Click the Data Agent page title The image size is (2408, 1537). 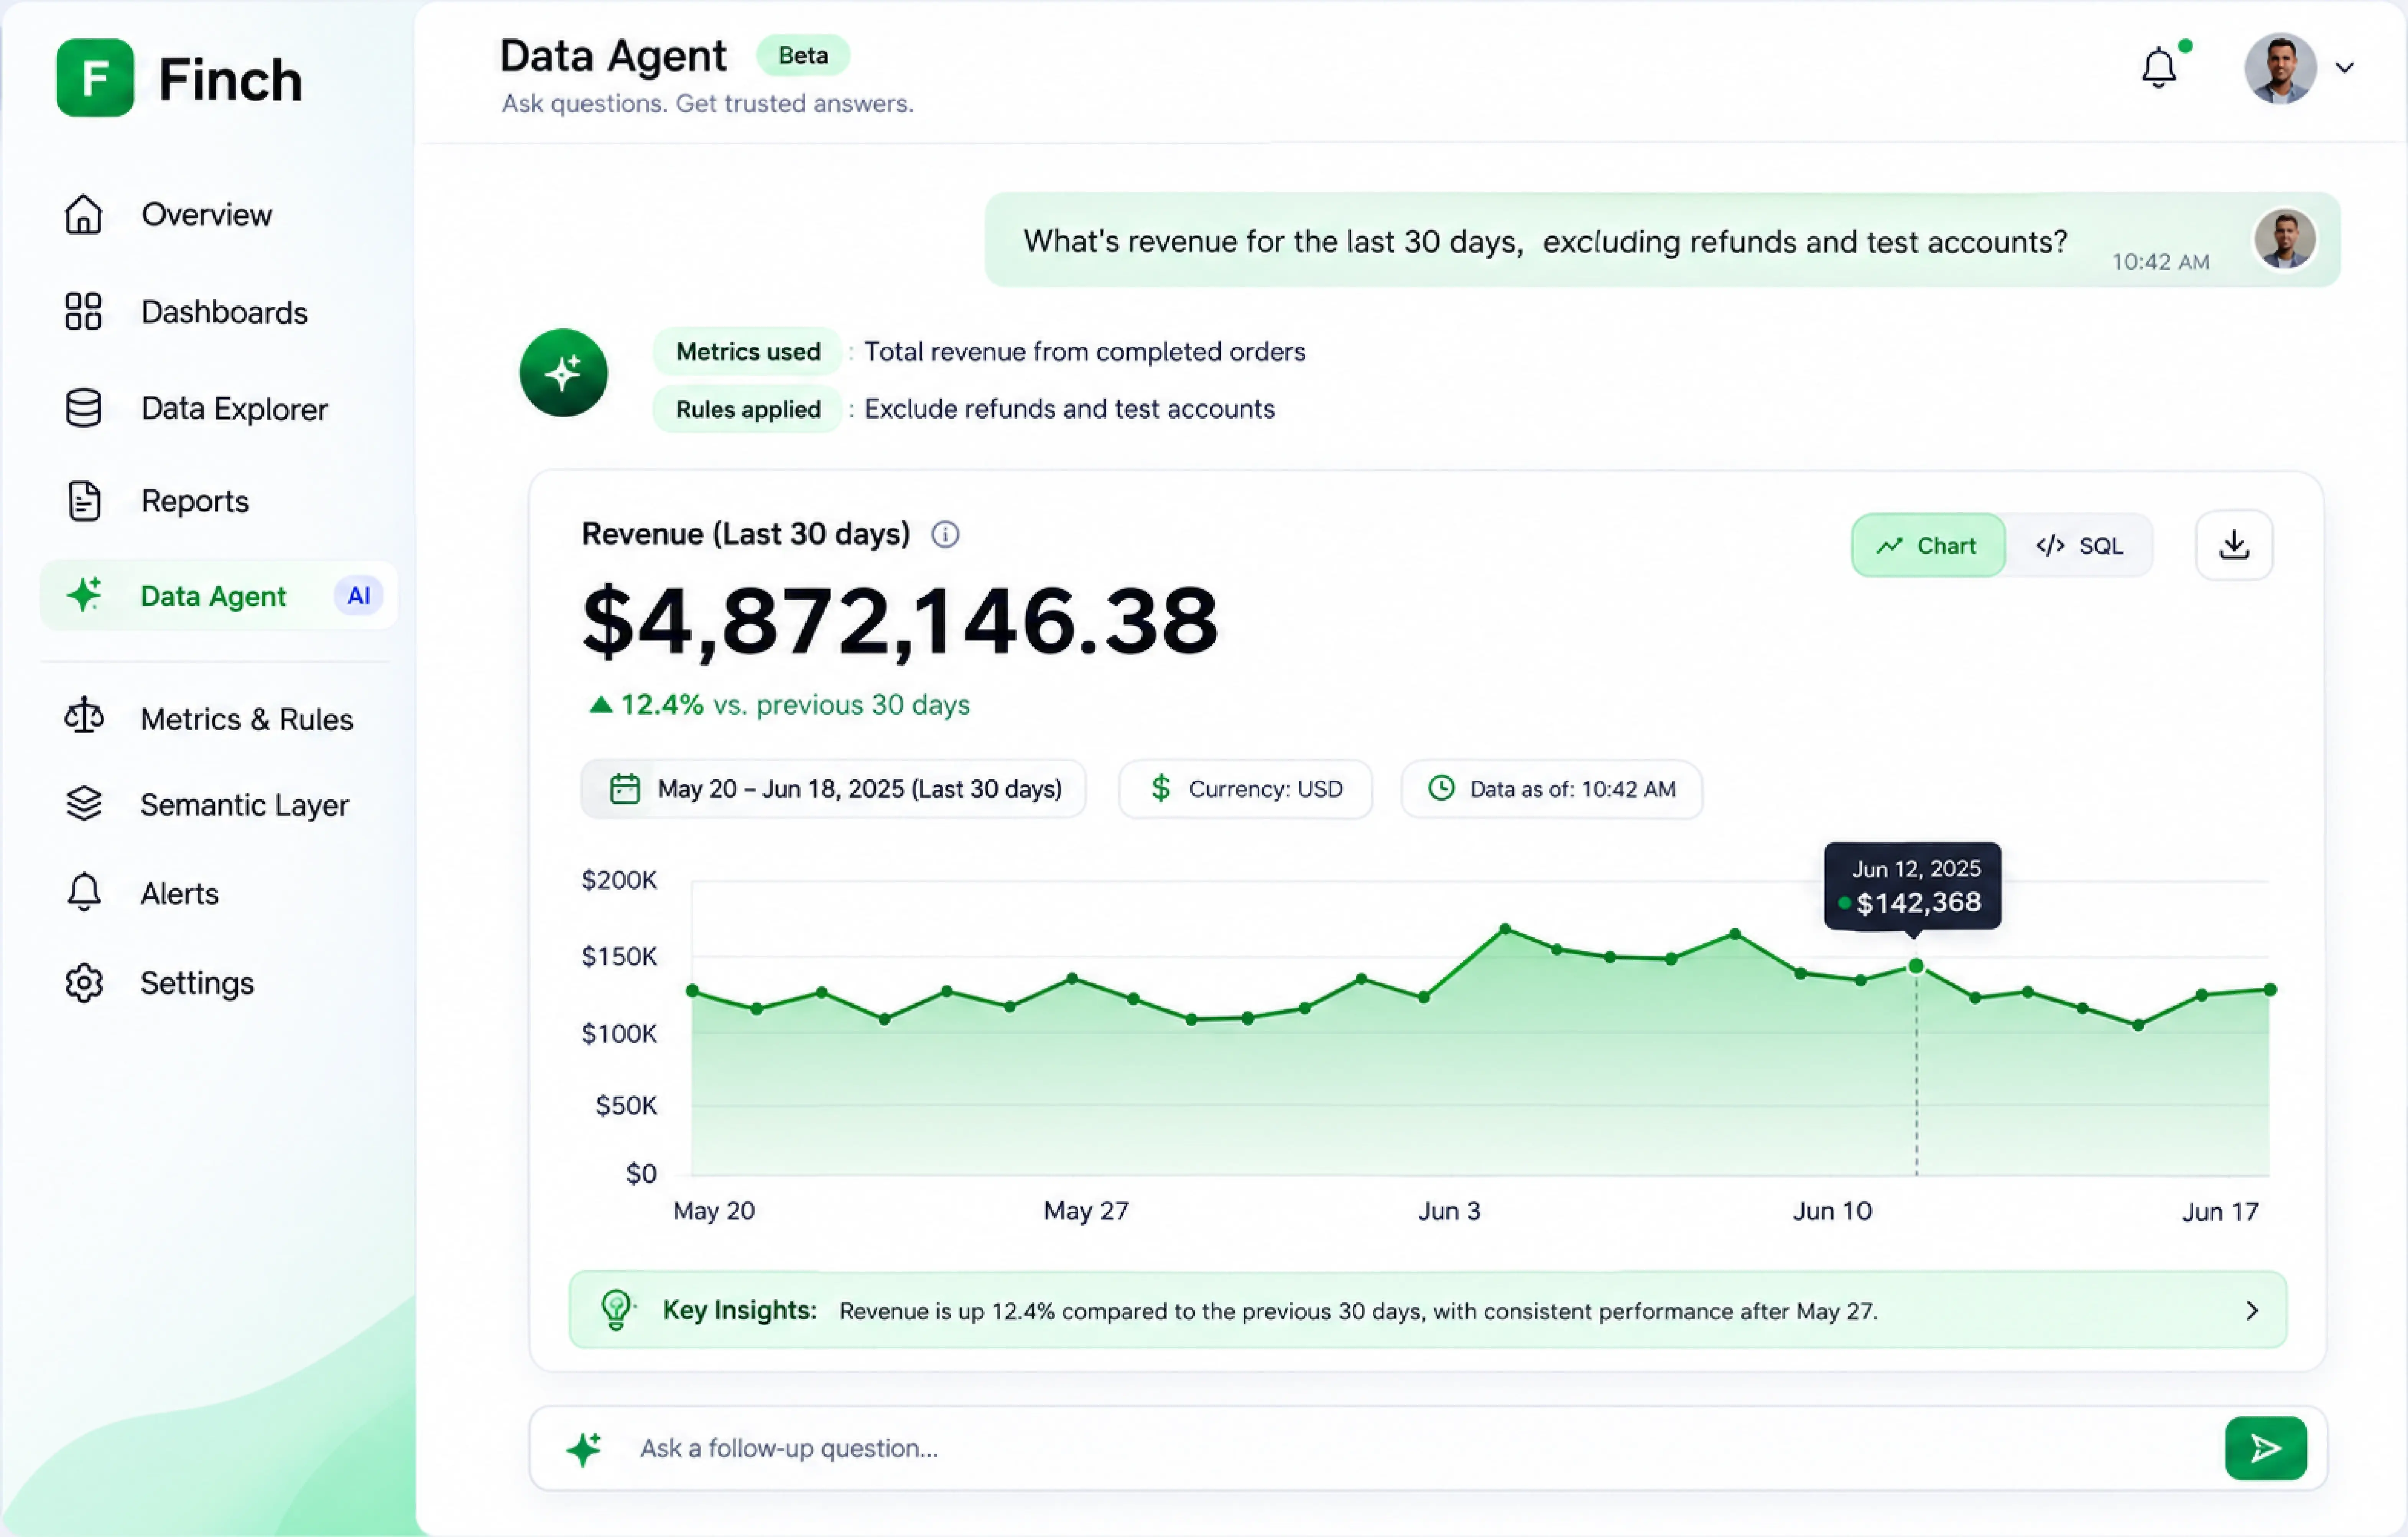613,56
